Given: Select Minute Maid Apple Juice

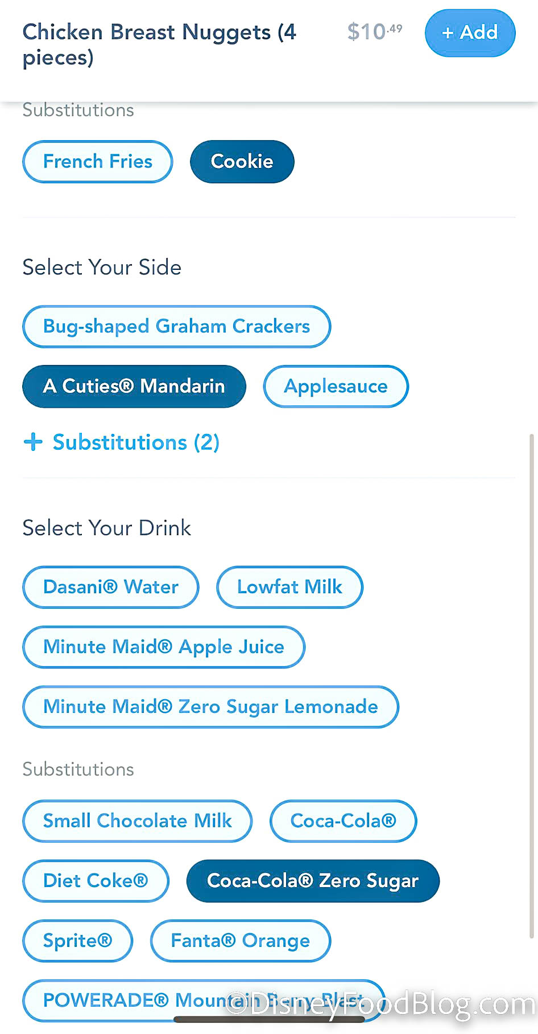Looking at the screenshot, I should [163, 647].
